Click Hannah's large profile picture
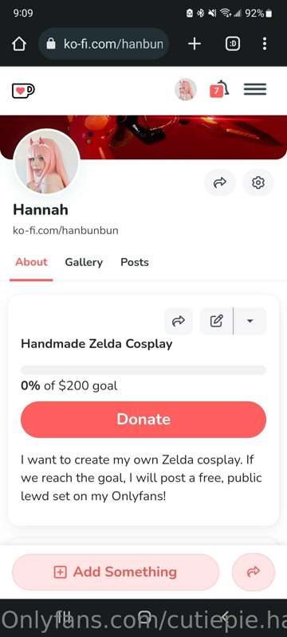 47,162
